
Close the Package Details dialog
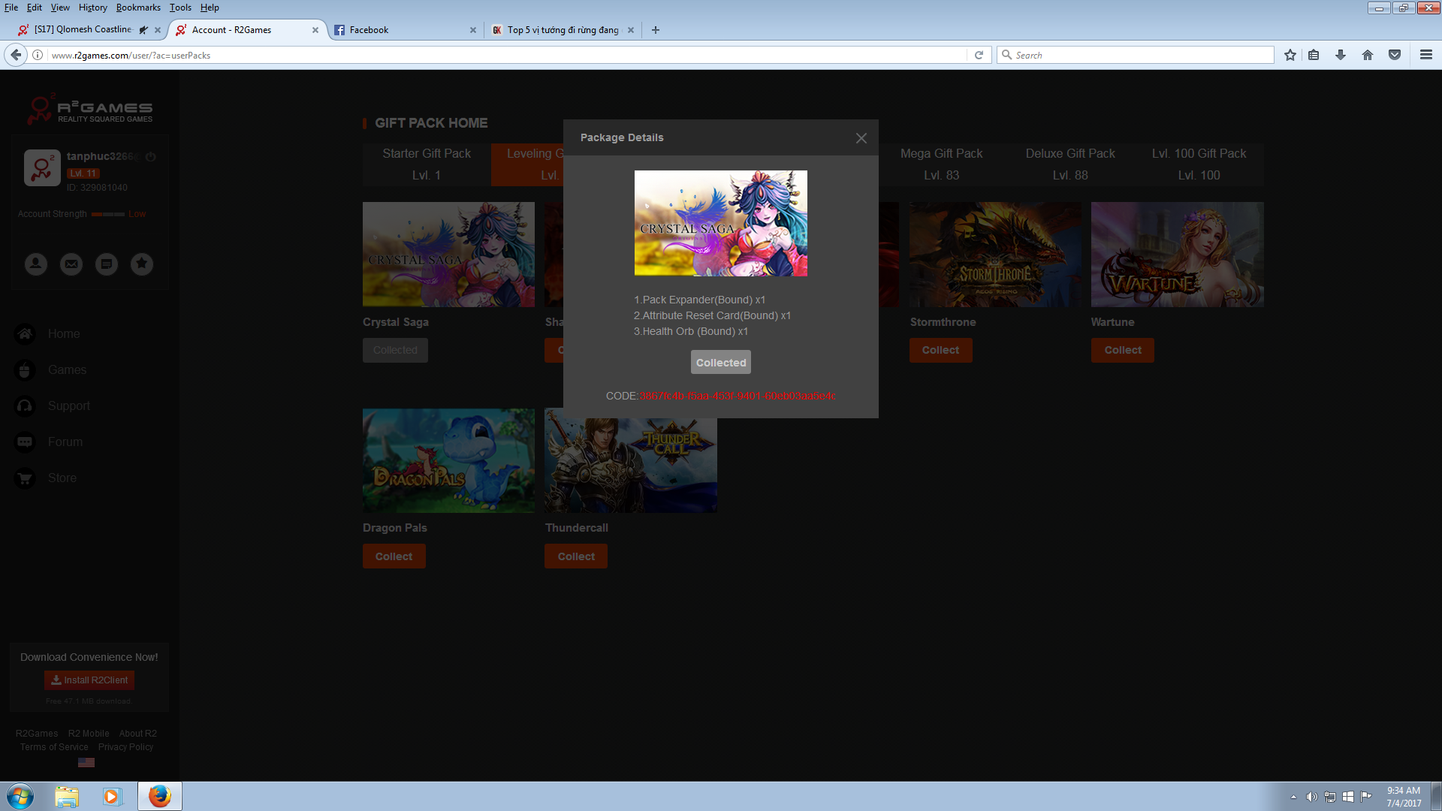tap(861, 138)
